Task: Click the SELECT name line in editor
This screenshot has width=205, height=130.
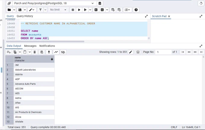Action: point(30,31)
